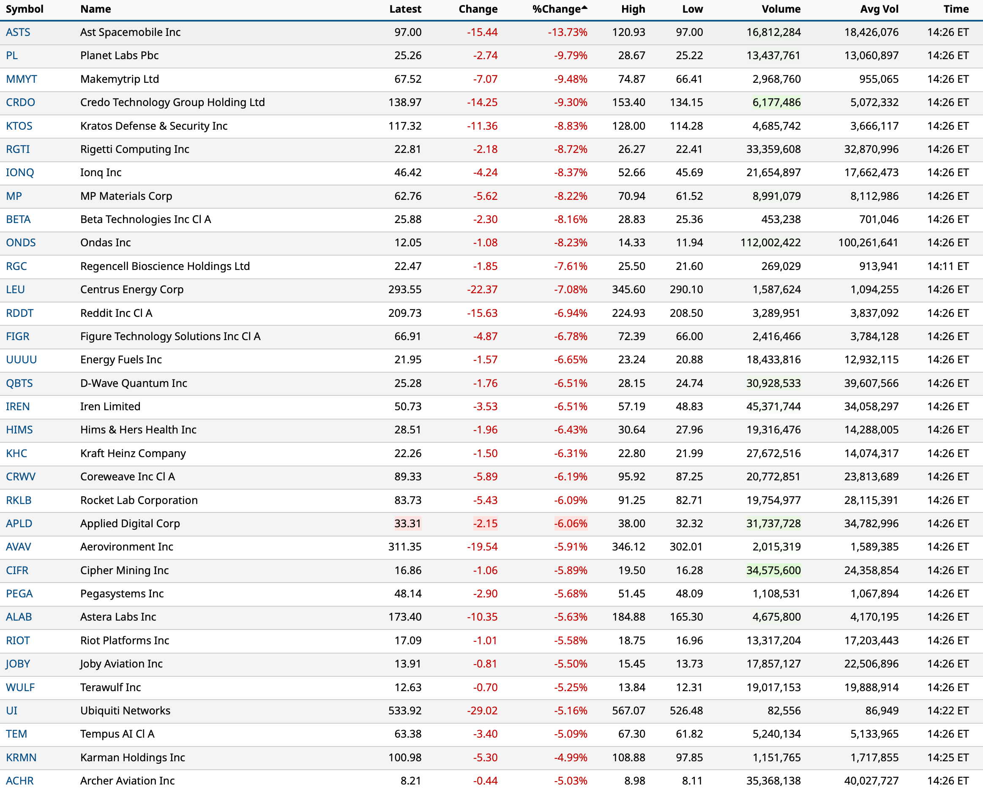Sort by the Volume column header
Screen dimensions: 983x790
781,9
